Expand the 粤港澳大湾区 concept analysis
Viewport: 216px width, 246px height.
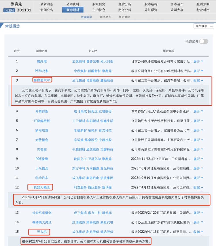click(198, 222)
